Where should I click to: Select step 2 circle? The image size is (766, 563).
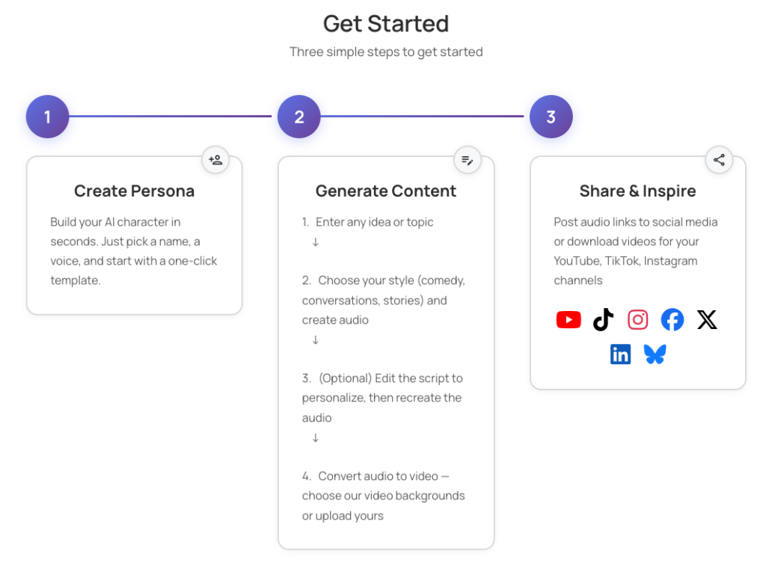click(299, 117)
